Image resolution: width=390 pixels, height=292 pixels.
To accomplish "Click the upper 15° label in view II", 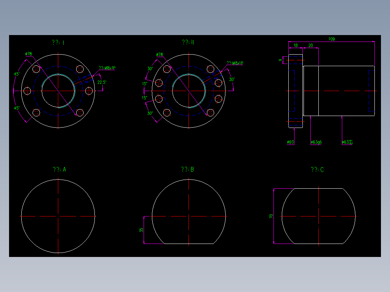I will pos(144,84).
